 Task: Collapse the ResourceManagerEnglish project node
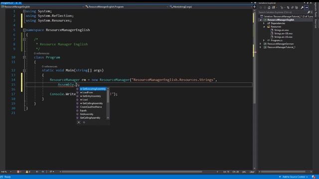261,20
